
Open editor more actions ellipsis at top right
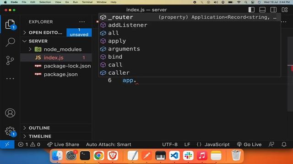(284, 22)
